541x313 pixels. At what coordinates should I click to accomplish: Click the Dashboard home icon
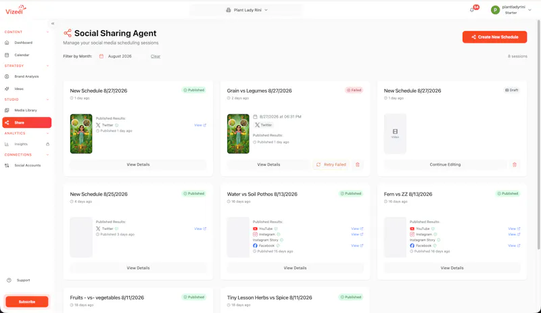(x=7, y=43)
